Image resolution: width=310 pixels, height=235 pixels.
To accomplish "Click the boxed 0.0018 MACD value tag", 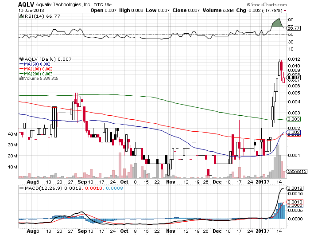I will pos(294,188).
